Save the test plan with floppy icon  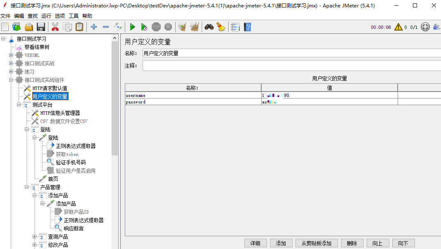[41, 27]
